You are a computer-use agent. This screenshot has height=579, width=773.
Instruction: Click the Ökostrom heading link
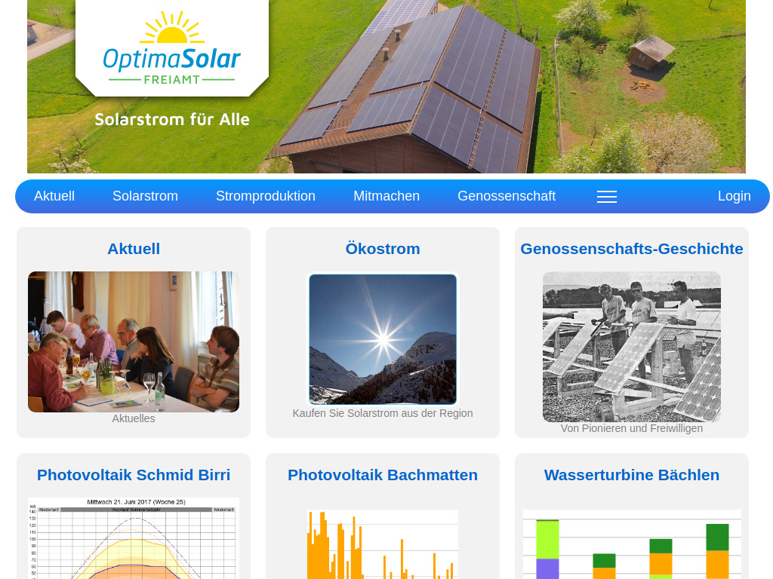click(382, 248)
